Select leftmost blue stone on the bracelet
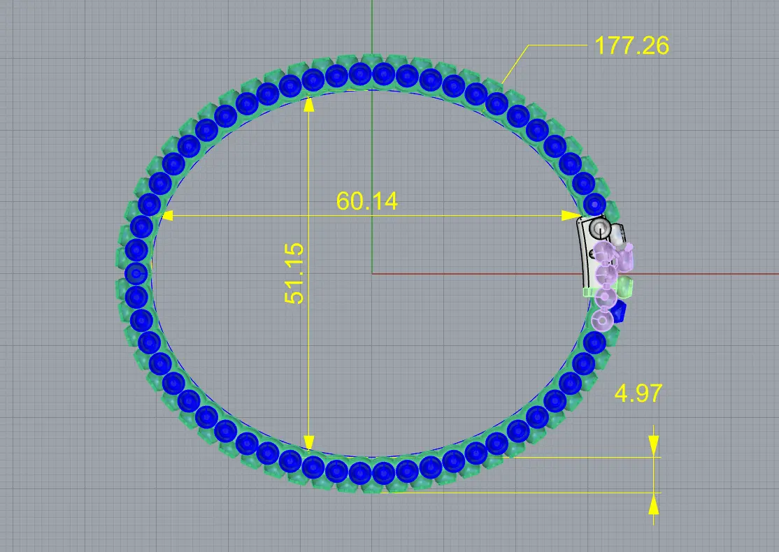The width and height of the screenshot is (779, 552). 136,273
